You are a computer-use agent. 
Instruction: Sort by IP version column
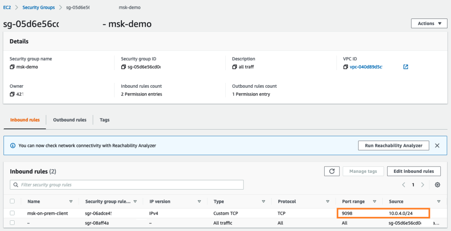tap(199, 201)
